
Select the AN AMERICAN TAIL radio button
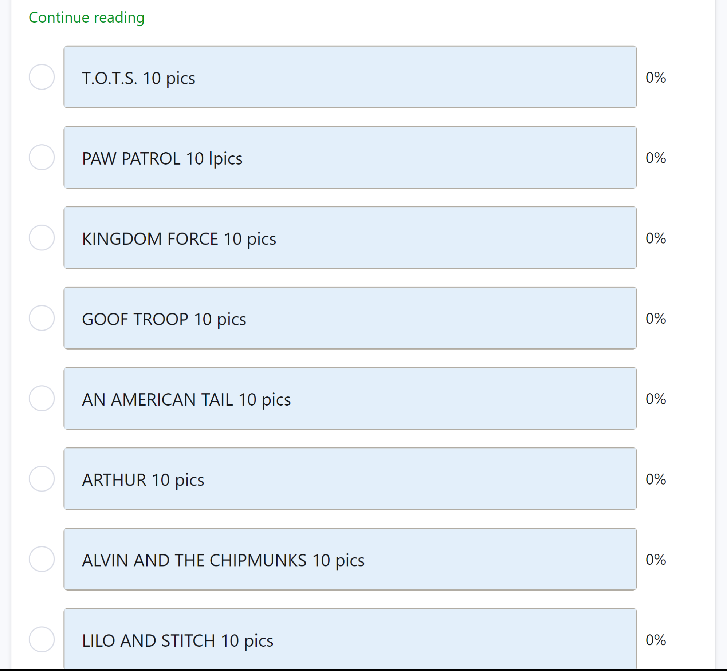pyautogui.click(x=42, y=398)
